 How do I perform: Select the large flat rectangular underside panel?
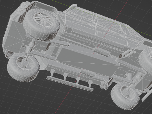pyautogui.click(x=88, y=62)
